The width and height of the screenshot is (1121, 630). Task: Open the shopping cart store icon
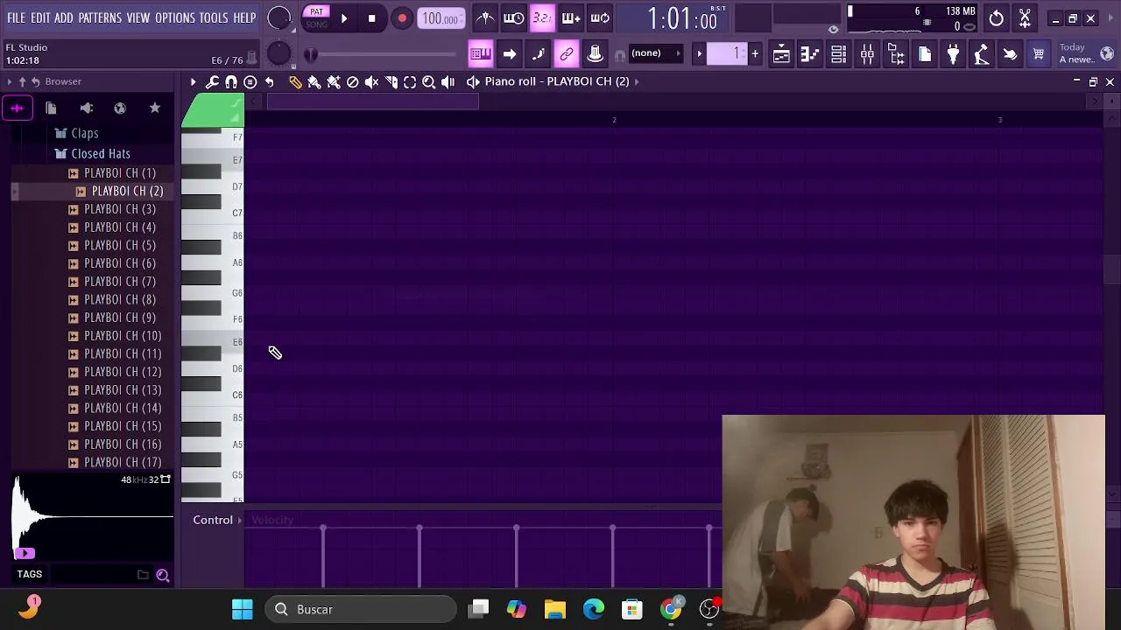[x=1039, y=54]
